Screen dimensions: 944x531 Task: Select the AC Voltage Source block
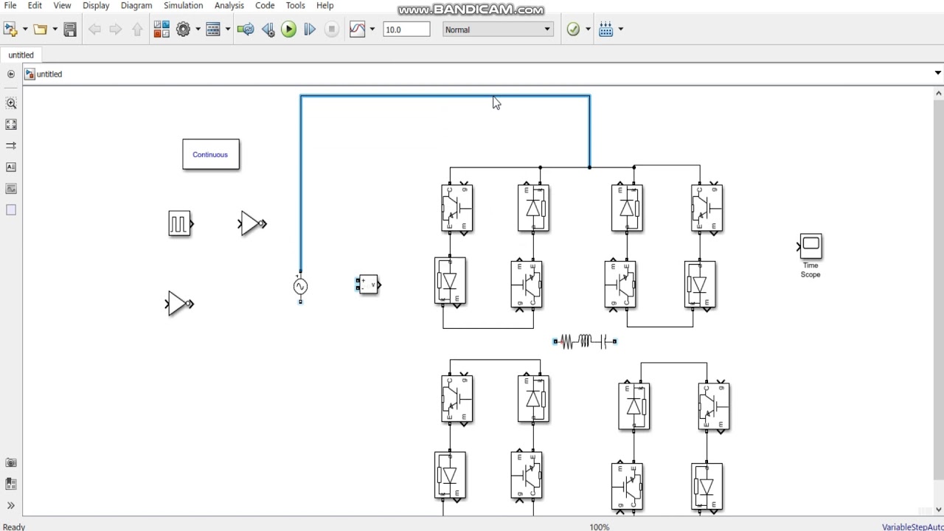coord(300,287)
